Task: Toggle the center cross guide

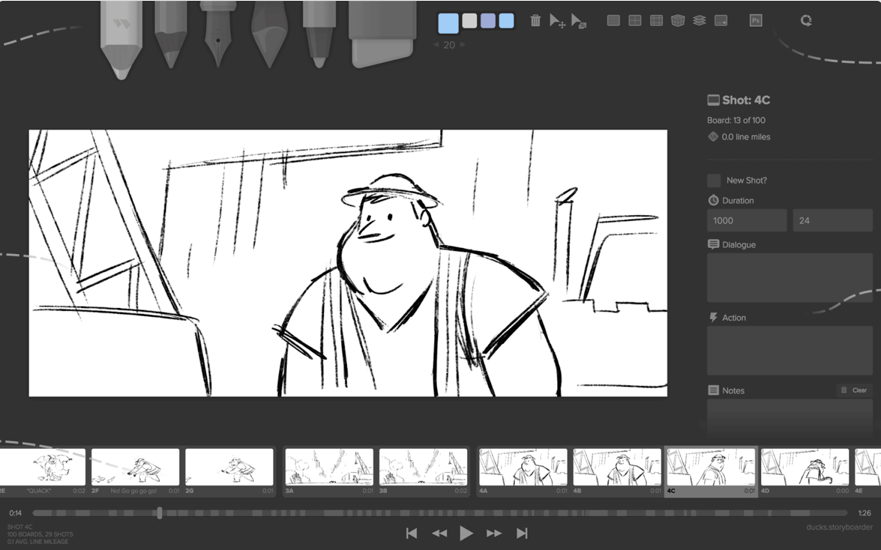Action: tap(635, 21)
